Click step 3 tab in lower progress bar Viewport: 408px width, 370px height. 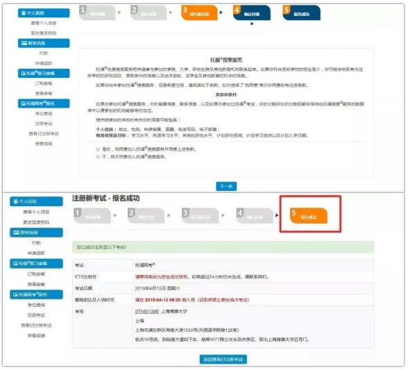(200, 215)
